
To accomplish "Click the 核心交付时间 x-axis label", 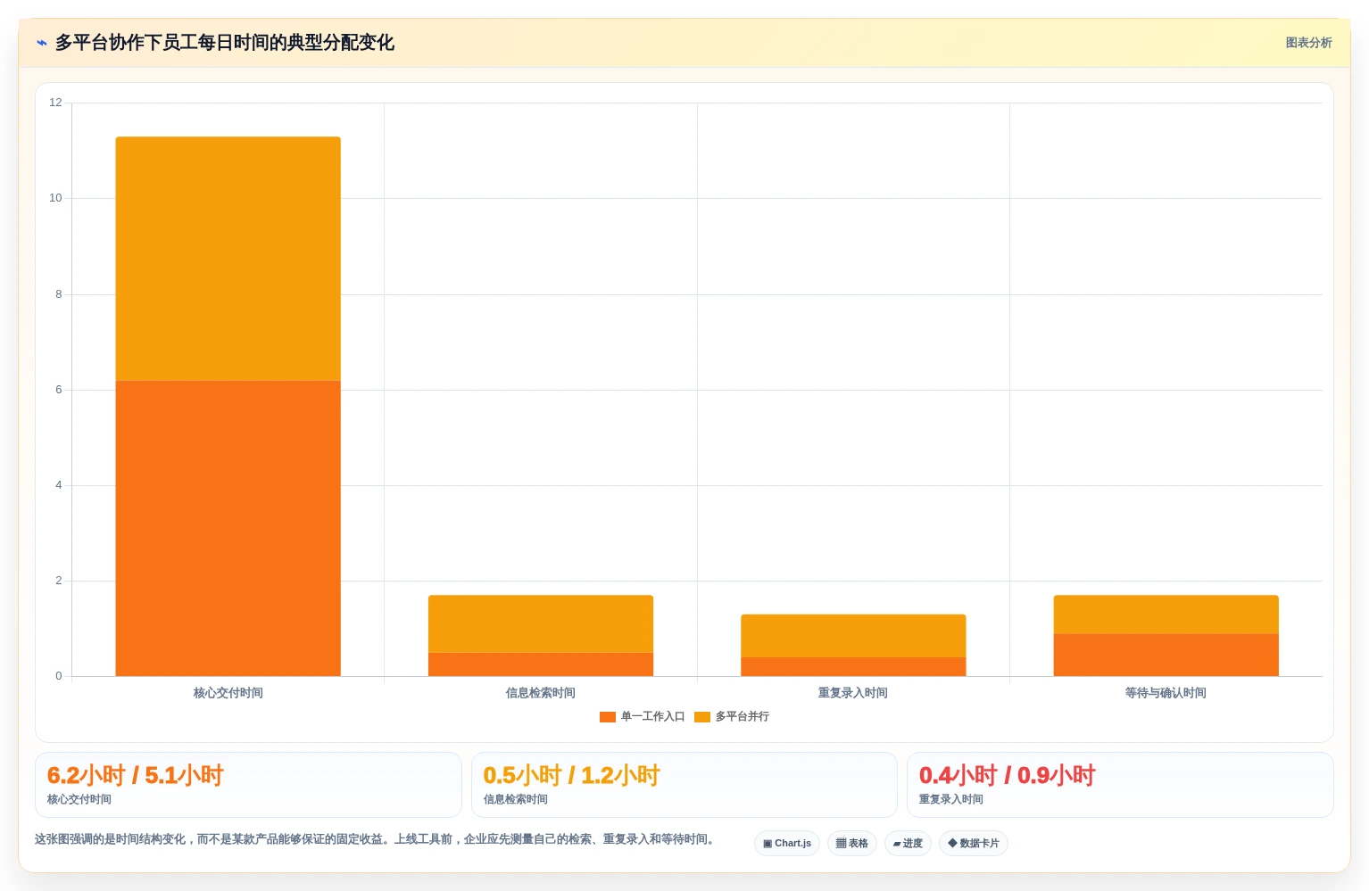I will click(228, 693).
